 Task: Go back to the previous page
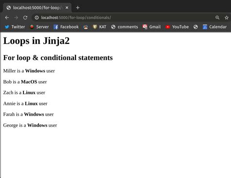(x=7, y=18)
